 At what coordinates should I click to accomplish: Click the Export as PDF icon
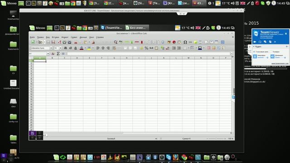coord(59,42)
